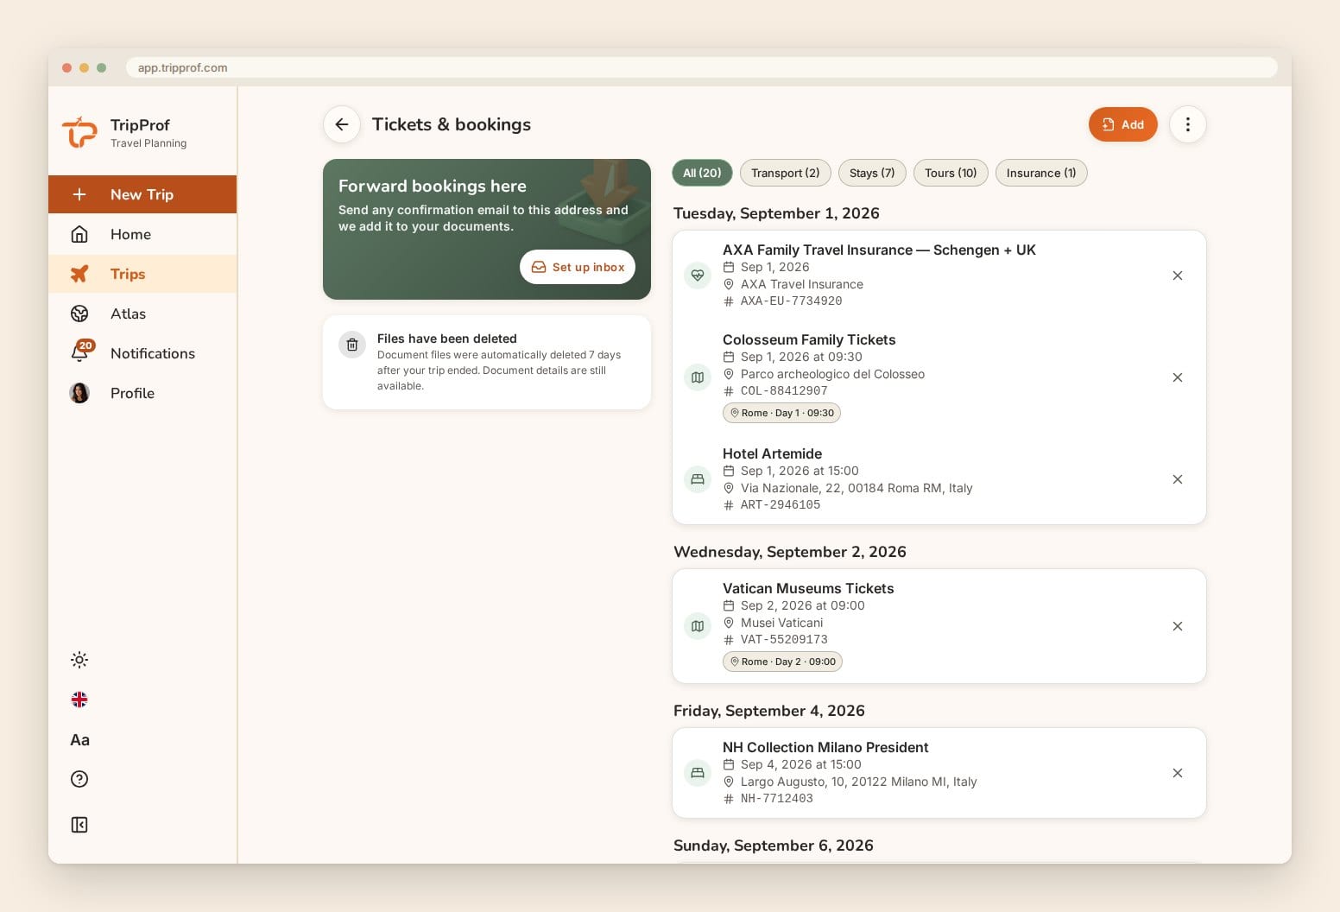Open the three-dot more options menu
Image resolution: width=1340 pixels, height=912 pixels.
coord(1188,124)
